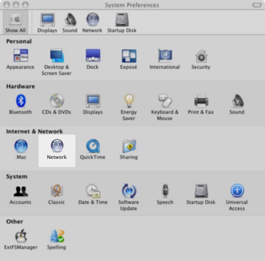Image resolution: width=265 pixels, height=261 pixels.
Task: Click Sound shortcut in the toolbar
Action: [70, 23]
